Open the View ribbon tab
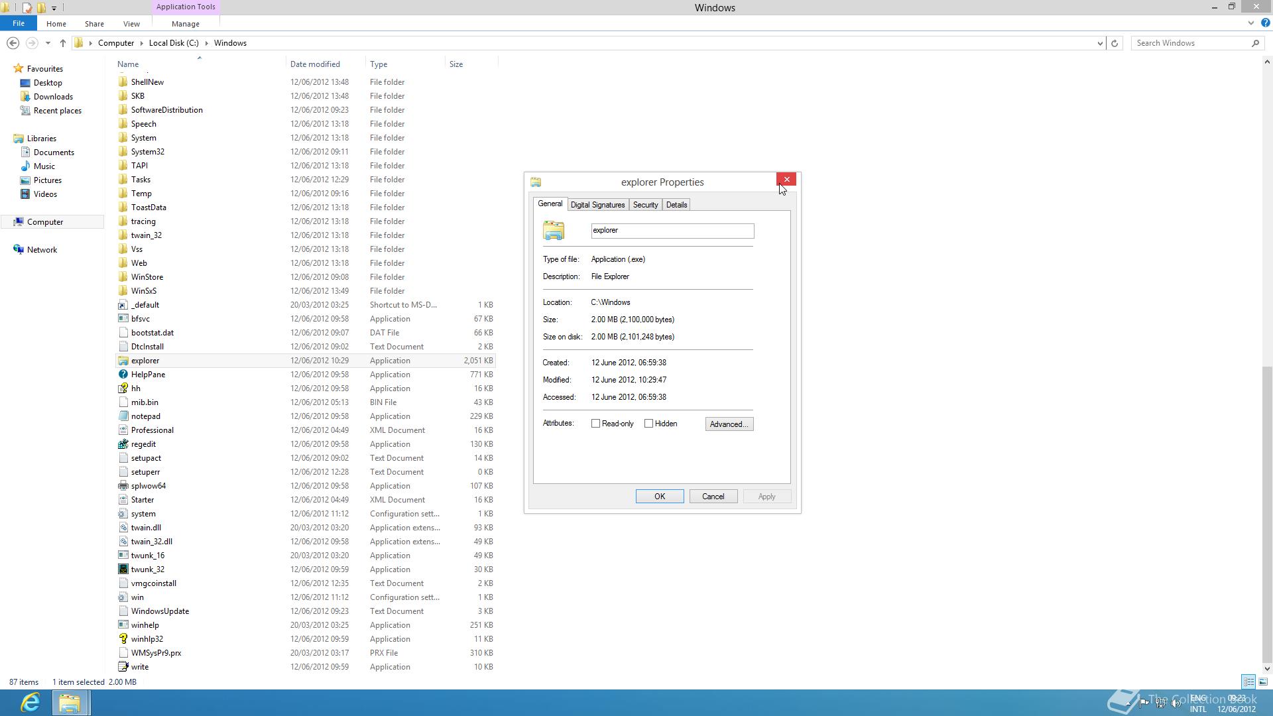This screenshot has height=716, width=1273. click(131, 24)
